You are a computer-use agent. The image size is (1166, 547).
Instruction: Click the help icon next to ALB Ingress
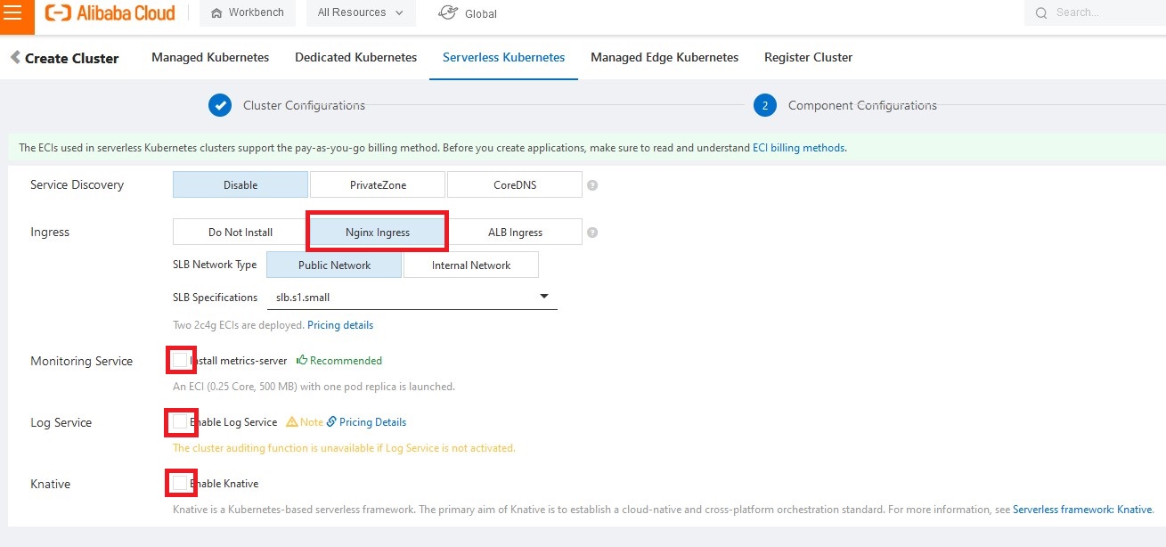592,233
